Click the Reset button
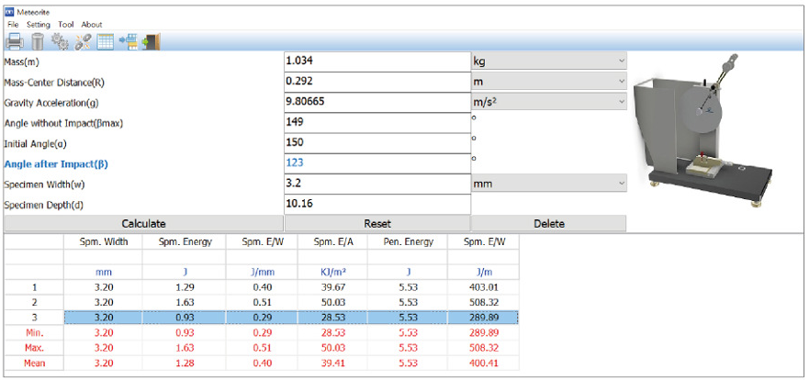 point(377,224)
